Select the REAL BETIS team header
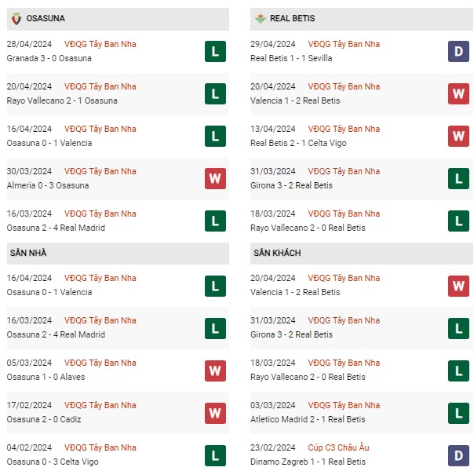Image resolution: width=474 pixels, height=471 pixels. (294, 18)
